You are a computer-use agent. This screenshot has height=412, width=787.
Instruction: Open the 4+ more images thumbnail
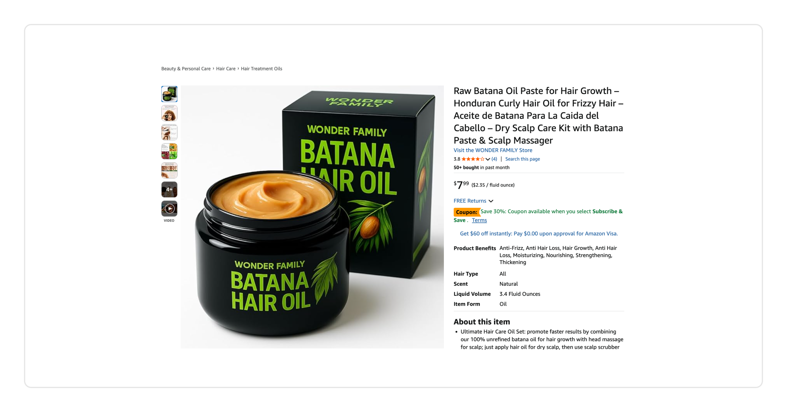click(169, 189)
